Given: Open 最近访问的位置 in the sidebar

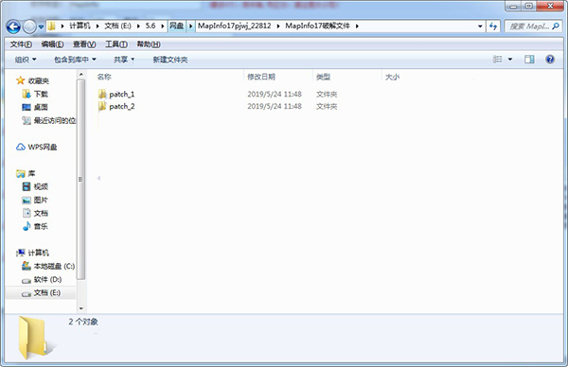Looking at the screenshot, I should click(54, 120).
